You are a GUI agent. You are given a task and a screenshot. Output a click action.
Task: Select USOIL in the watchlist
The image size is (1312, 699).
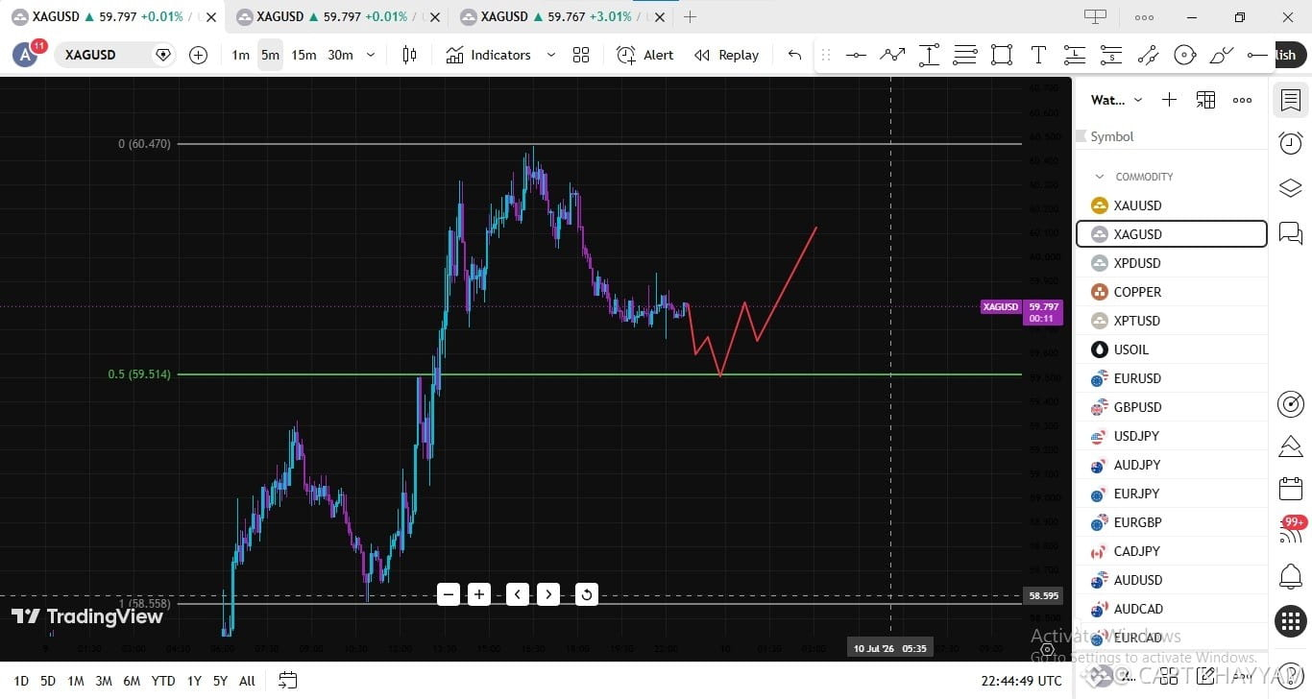1172,349
